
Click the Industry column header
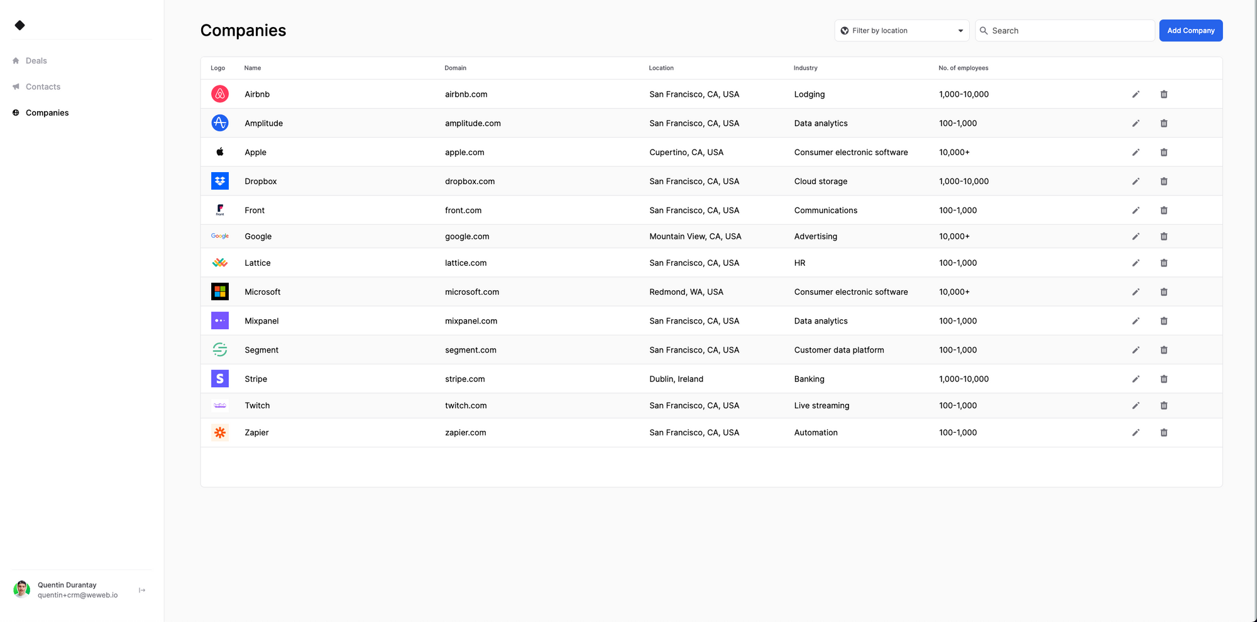tap(805, 68)
